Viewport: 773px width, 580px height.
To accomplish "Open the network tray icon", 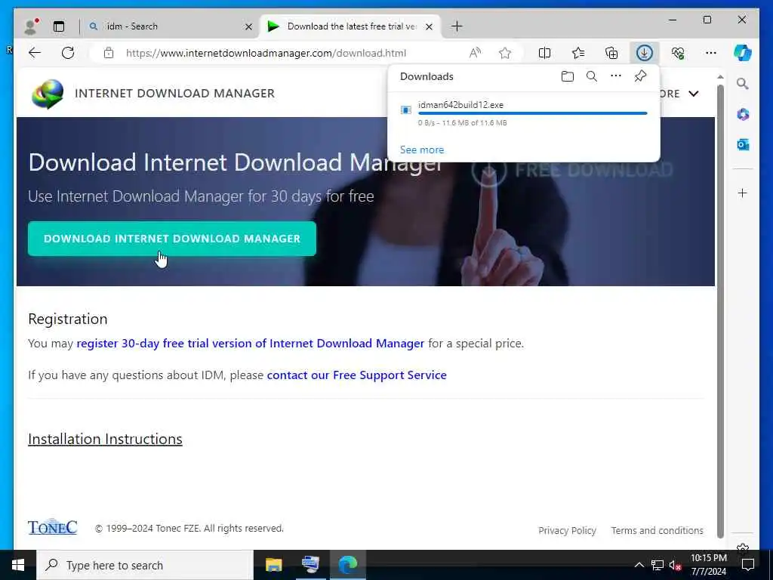I will pos(658,565).
